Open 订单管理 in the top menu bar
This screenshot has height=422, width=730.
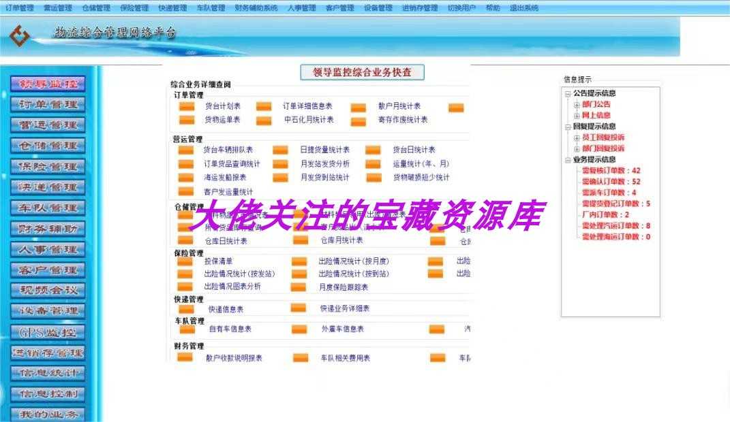pyautogui.click(x=20, y=8)
